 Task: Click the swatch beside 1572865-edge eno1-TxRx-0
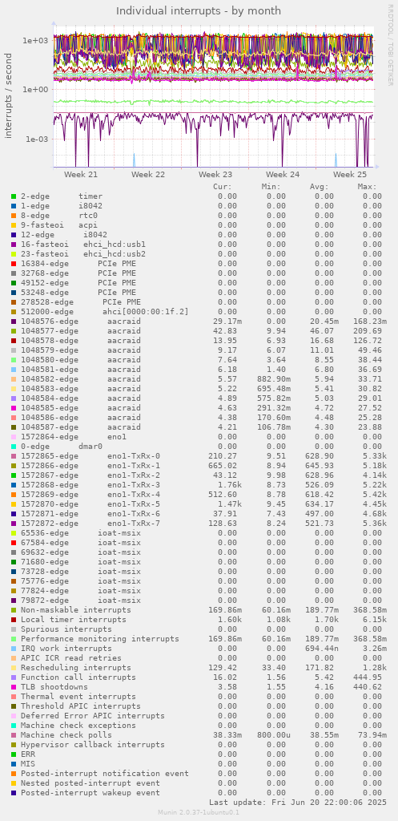point(14,456)
